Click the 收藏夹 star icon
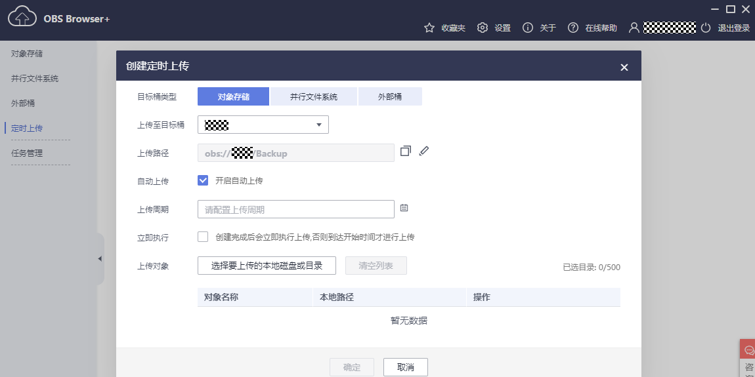 (x=429, y=28)
